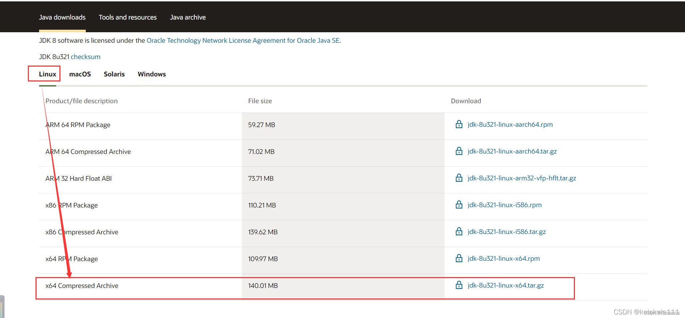The height and width of the screenshot is (318, 685).
Task: Click the x86 RPM Package description
Action: tap(72, 205)
